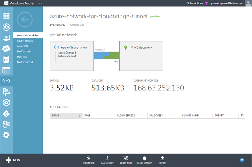Click the account email puneet.agarwal@citrix.com
The image size is (252, 167).
point(227,3)
